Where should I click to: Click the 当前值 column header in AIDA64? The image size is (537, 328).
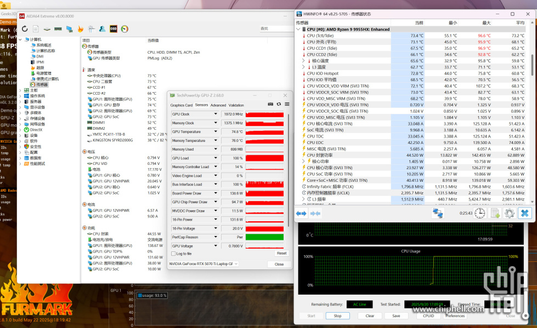(153, 41)
